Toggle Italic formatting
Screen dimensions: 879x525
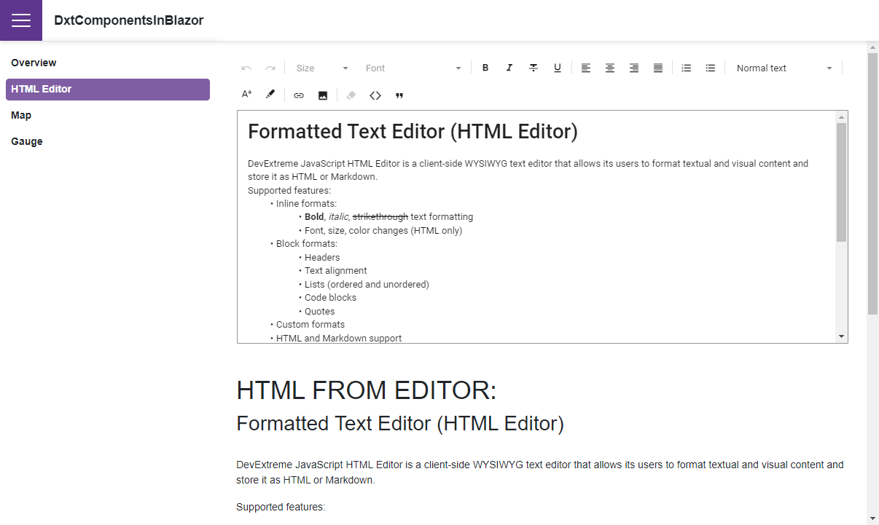tap(509, 68)
